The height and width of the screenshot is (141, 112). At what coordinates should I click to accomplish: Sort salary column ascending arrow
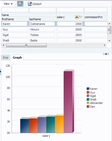[x=77, y=17]
